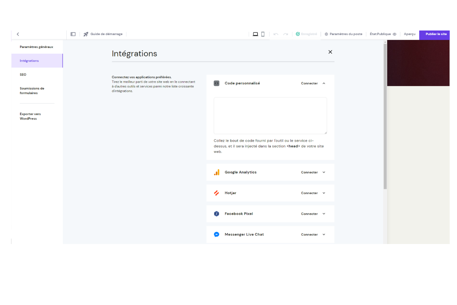Click the rocket icon for Guide de démarrage
This screenshot has height=305, width=457.
[x=86, y=34]
